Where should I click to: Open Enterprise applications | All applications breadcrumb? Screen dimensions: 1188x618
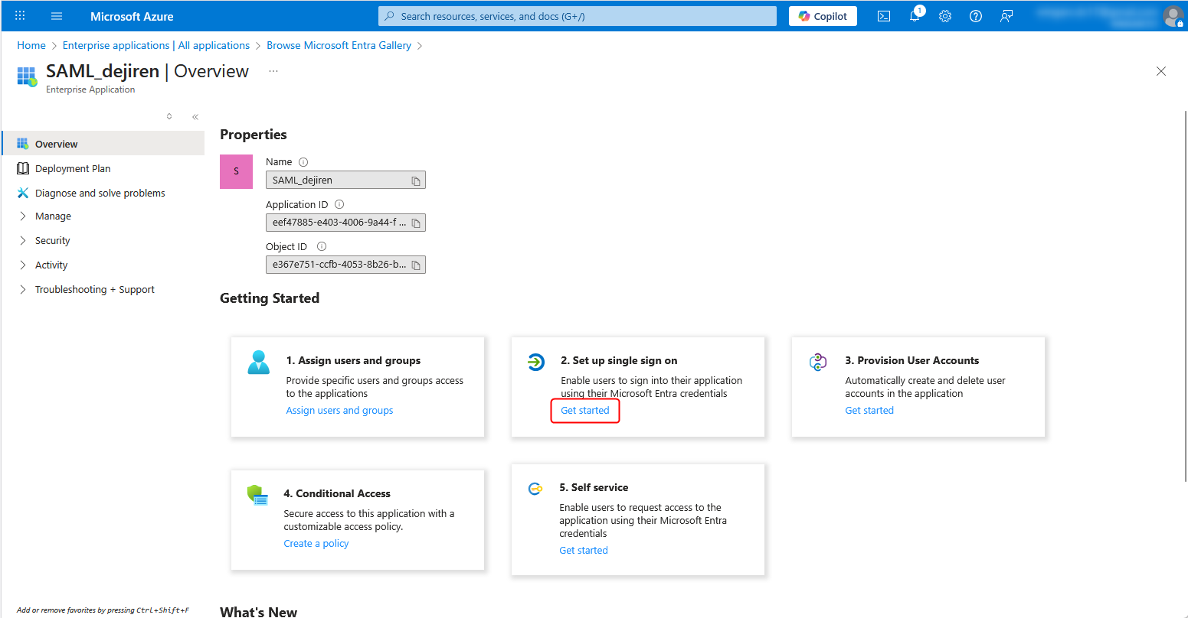point(156,45)
